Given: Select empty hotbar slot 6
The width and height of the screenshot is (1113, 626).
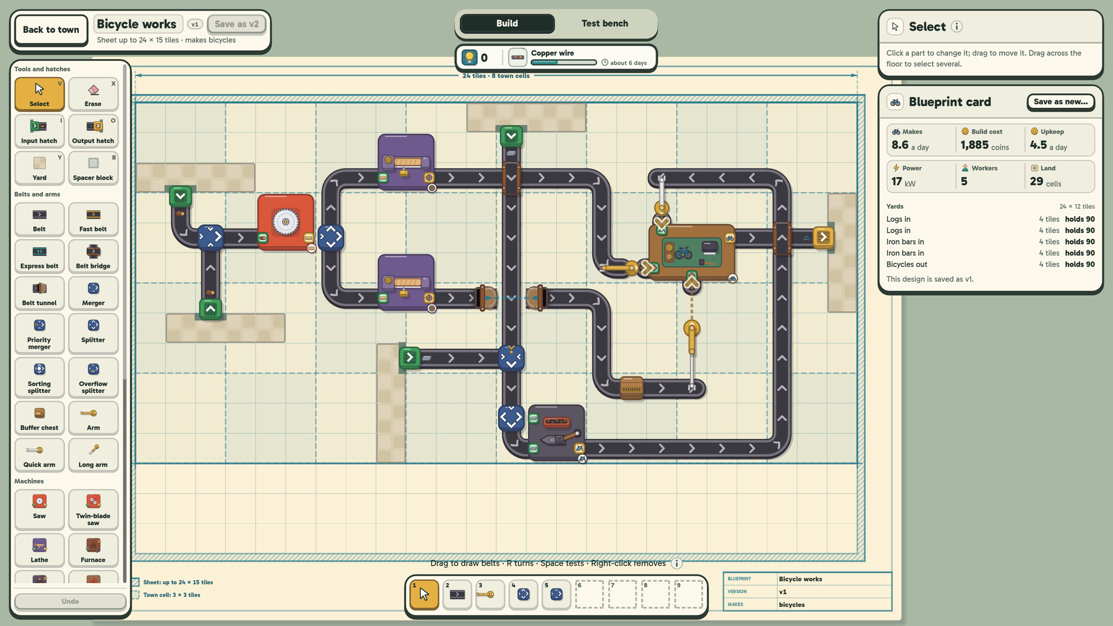Looking at the screenshot, I should click(x=589, y=594).
